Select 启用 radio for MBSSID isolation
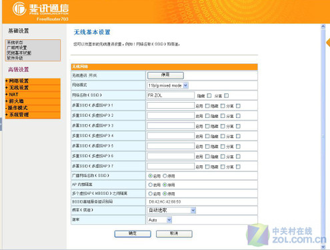The width and height of the screenshot is (330, 250). tap(151, 193)
